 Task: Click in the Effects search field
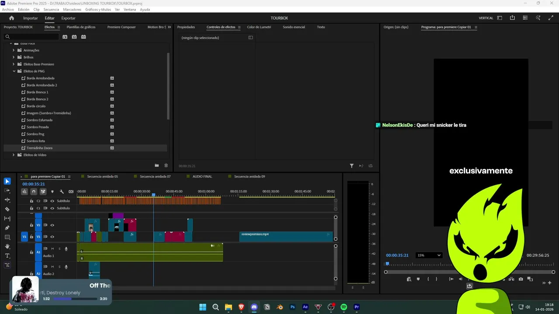point(31,37)
